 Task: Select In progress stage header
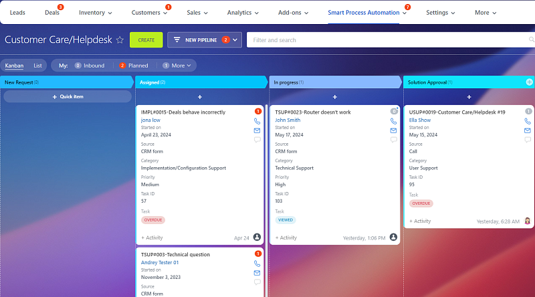click(335, 82)
